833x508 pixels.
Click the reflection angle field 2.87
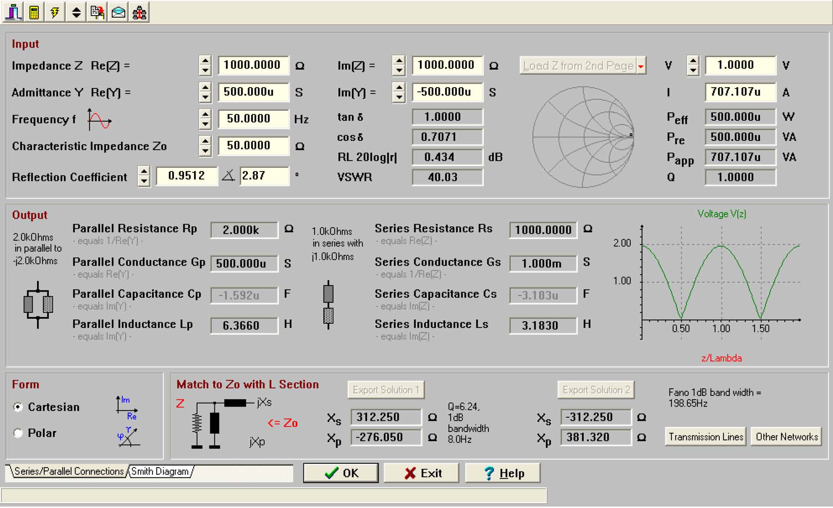pyautogui.click(x=265, y=176)
